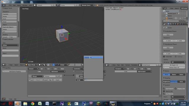Click the properties editor type icon
The image size is (189, 106).
(164, 24)
